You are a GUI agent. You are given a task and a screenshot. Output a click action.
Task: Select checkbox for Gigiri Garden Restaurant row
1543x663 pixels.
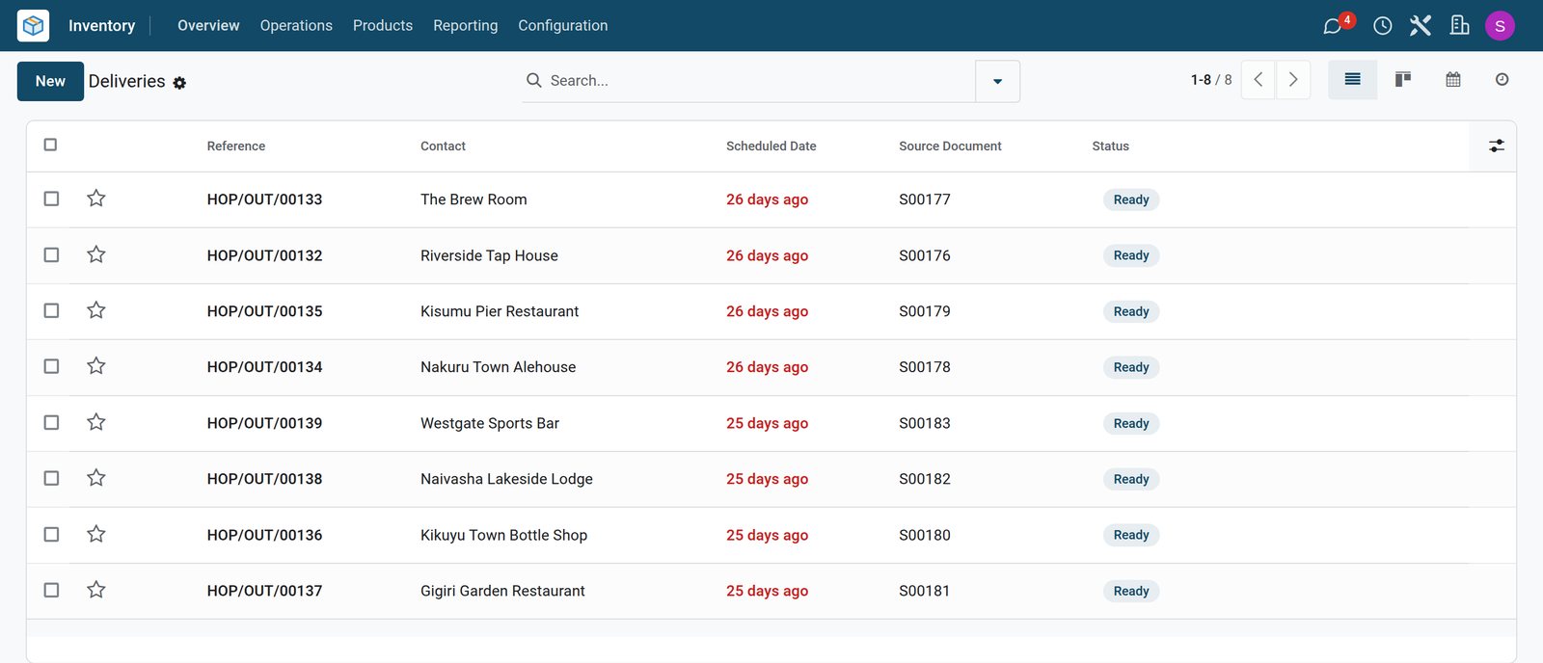[x=51, y=590]
